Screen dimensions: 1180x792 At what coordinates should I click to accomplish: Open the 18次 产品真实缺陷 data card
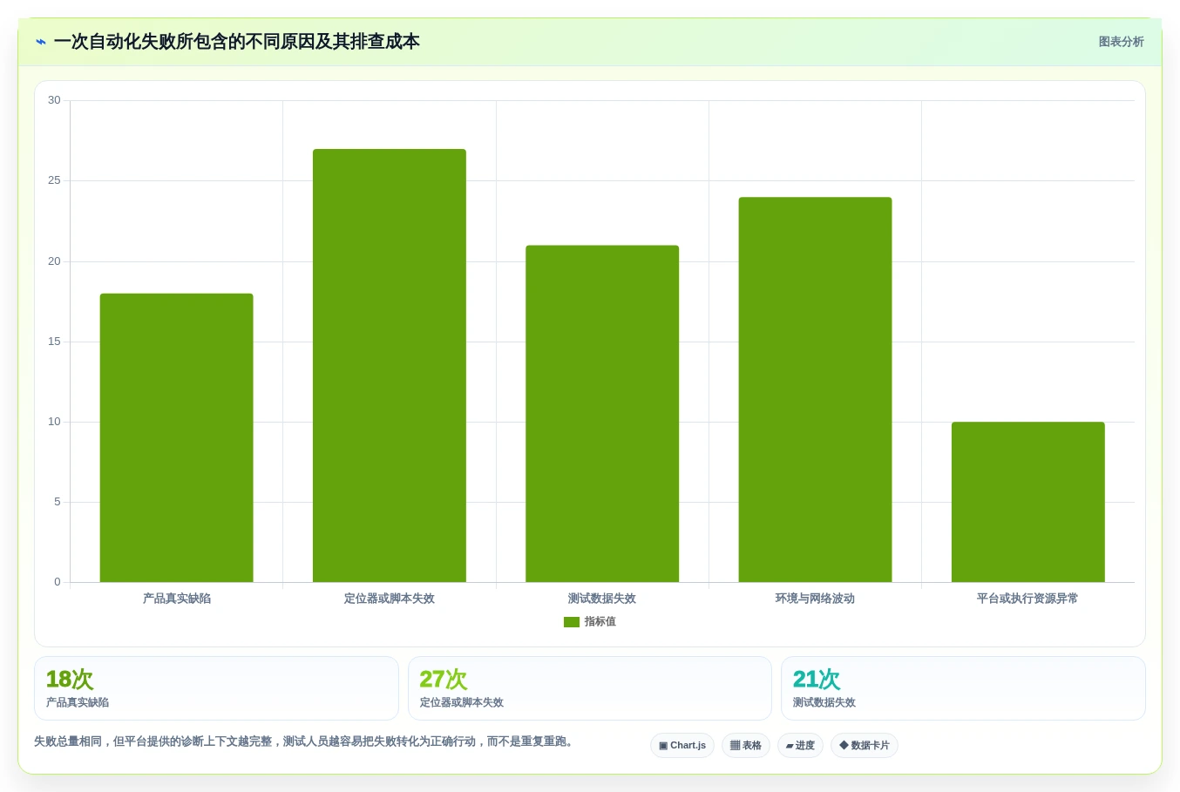(x=216, y=688)
